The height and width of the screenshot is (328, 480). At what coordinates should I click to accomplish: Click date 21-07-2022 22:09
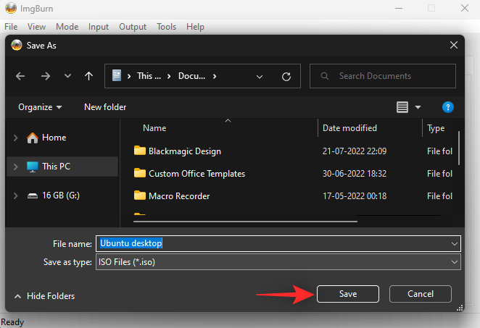(355, 151)
